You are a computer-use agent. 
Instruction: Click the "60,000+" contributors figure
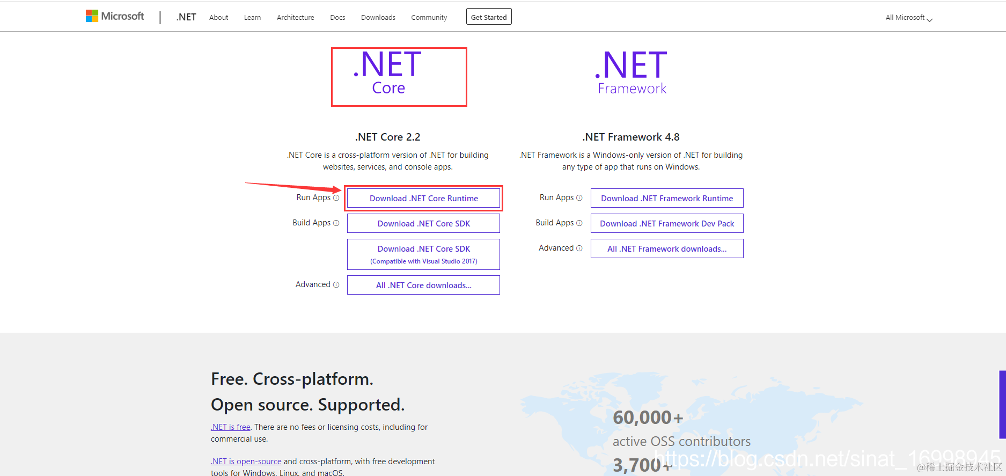[648, 417]
